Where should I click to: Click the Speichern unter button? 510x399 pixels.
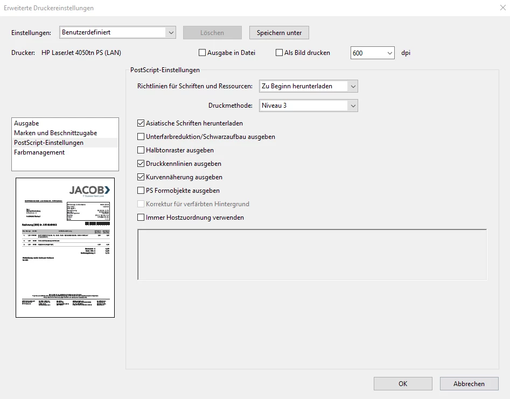click(279, 32)
